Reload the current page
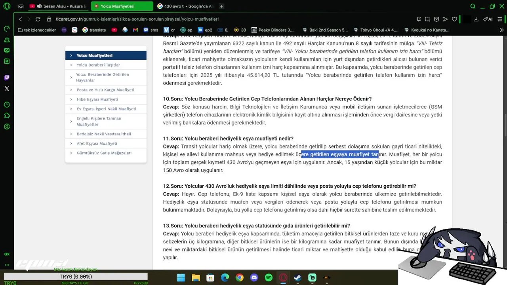This screenshot has width=507, height=285. 38,19
